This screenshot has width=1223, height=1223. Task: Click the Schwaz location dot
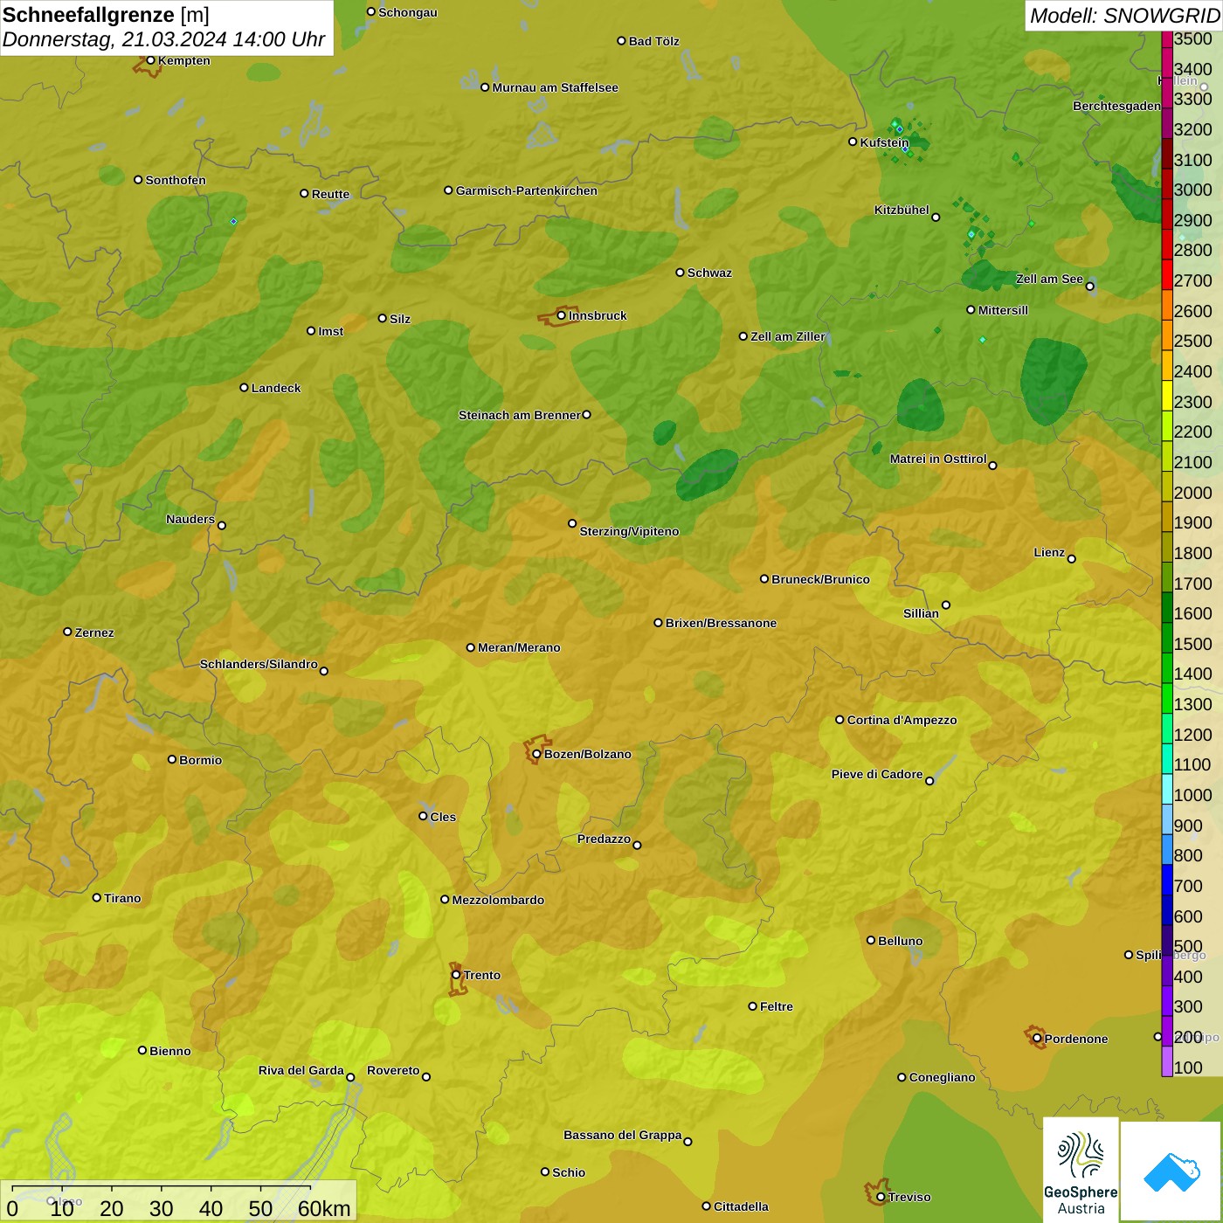click(680, 272)
